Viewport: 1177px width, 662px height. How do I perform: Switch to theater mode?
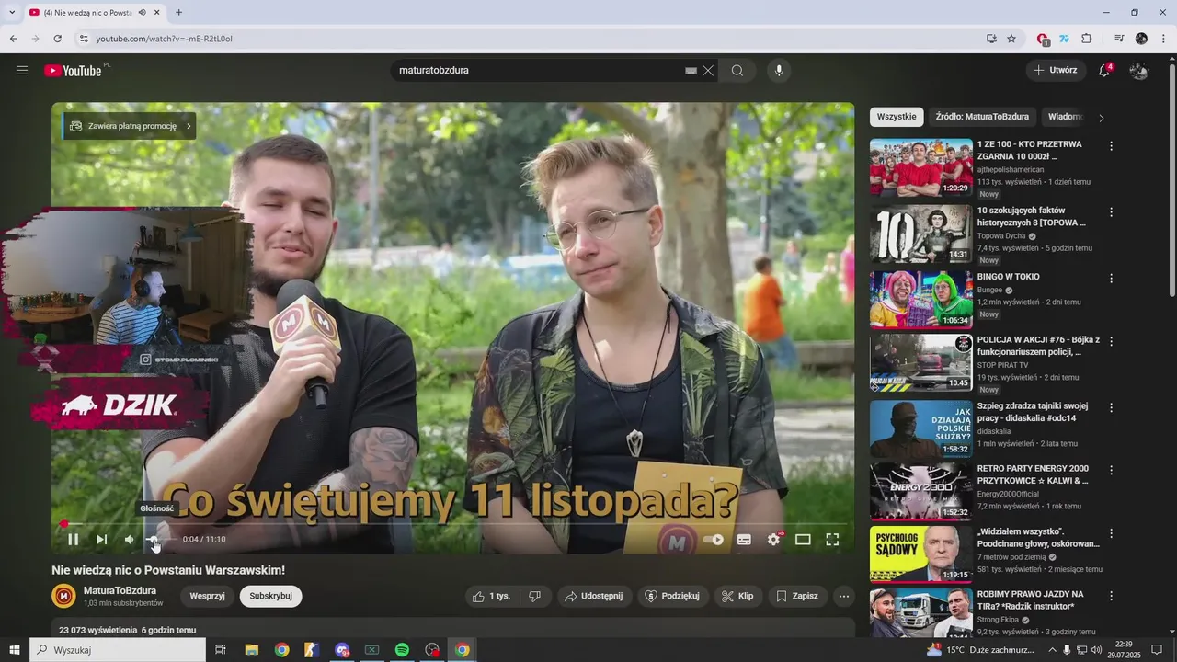pos(803,540)
